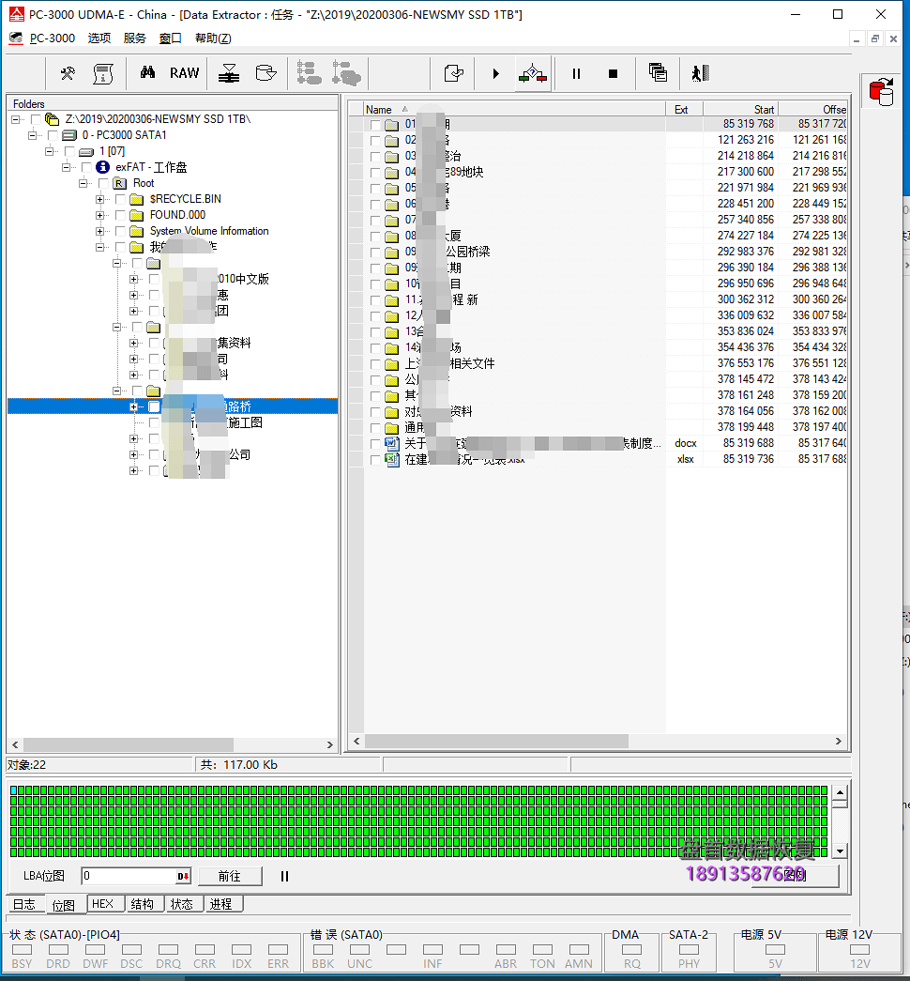
Task: Click the 前往 go button
Action: pos(230,877)
